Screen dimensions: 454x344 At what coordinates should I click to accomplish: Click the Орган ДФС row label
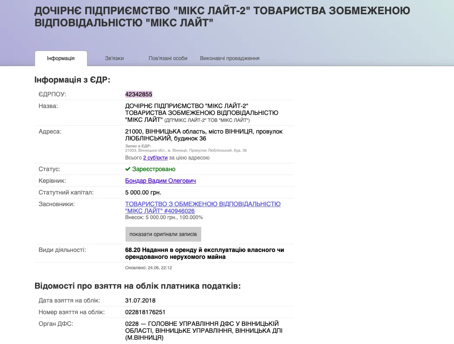(55, 324)
